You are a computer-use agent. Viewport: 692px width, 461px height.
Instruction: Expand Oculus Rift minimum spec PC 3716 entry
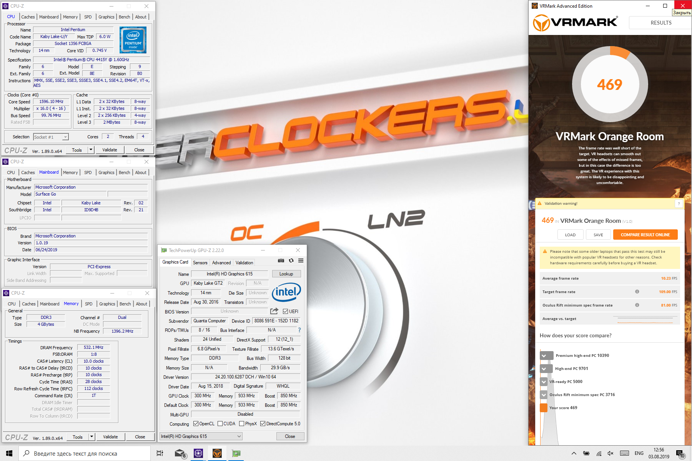click(544, 395)
